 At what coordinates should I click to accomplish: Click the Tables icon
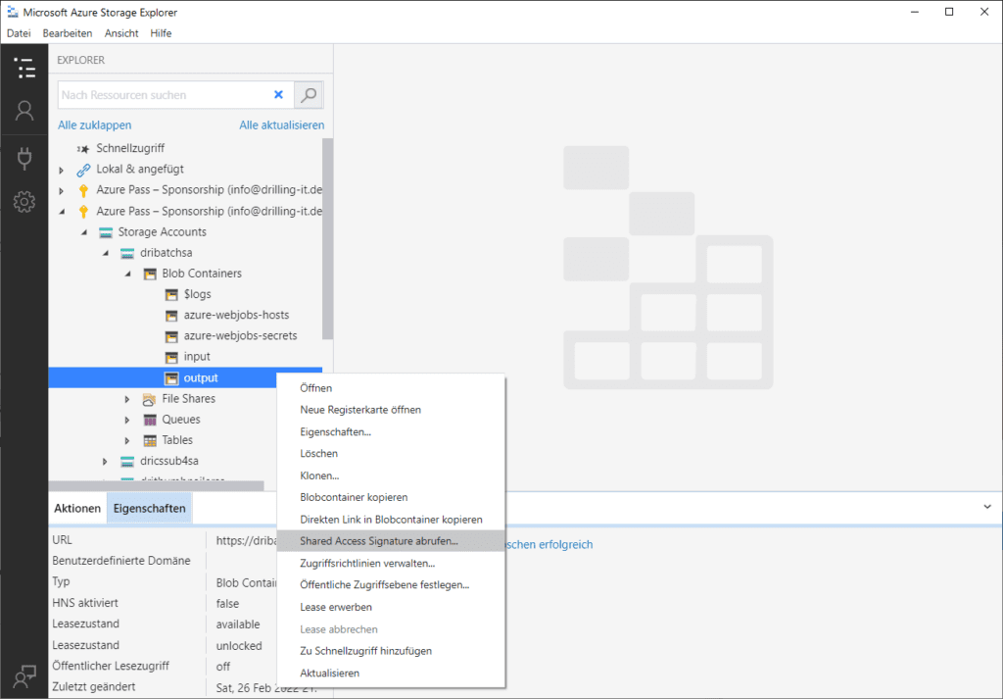[x=150, y=440]
